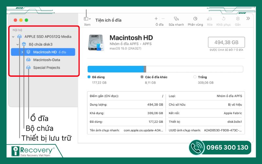The width and height of the screenshot is (262, 164).
Task: Expand the Macintosh HD volume group chevron
Action: pos(22,52)
